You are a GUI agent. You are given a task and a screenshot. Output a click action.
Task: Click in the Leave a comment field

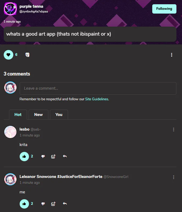click(98, 88)
